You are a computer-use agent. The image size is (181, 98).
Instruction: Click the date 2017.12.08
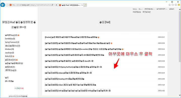[161, 79]
